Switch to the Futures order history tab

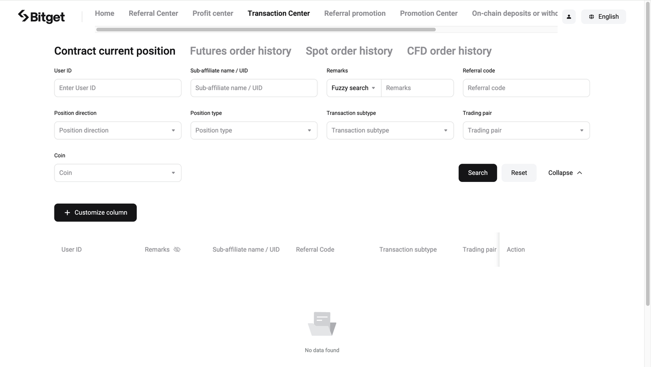[240, 51]
